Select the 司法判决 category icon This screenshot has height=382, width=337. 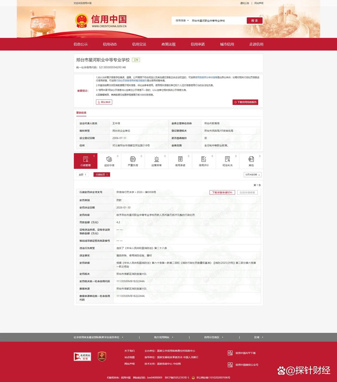point(227,159)
